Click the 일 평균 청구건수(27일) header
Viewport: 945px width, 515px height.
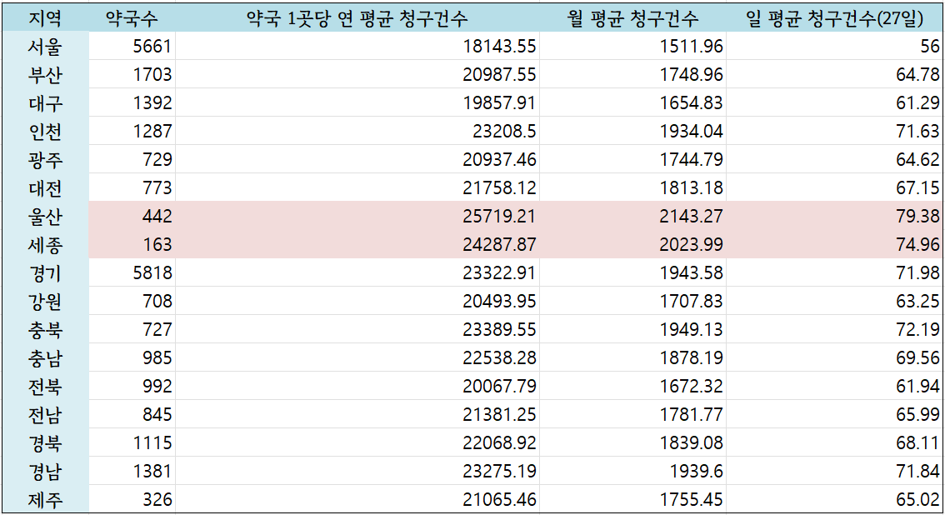(x=834, y=18)
